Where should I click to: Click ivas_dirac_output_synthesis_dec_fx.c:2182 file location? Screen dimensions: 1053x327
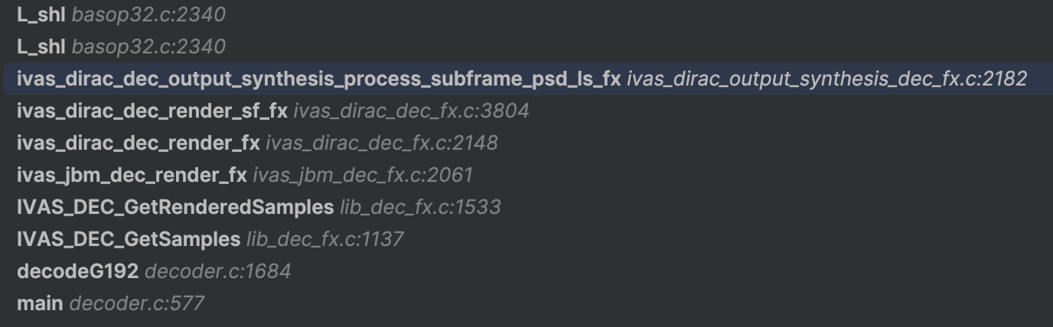pos(826,79)
